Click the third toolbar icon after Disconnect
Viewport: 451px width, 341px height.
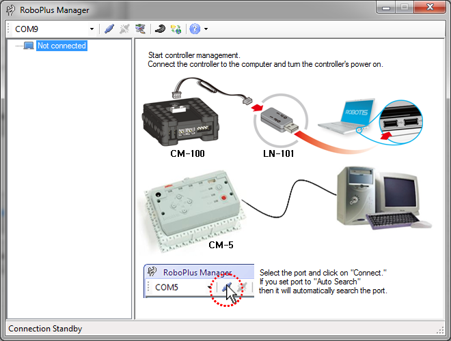(x=140, y=29)
